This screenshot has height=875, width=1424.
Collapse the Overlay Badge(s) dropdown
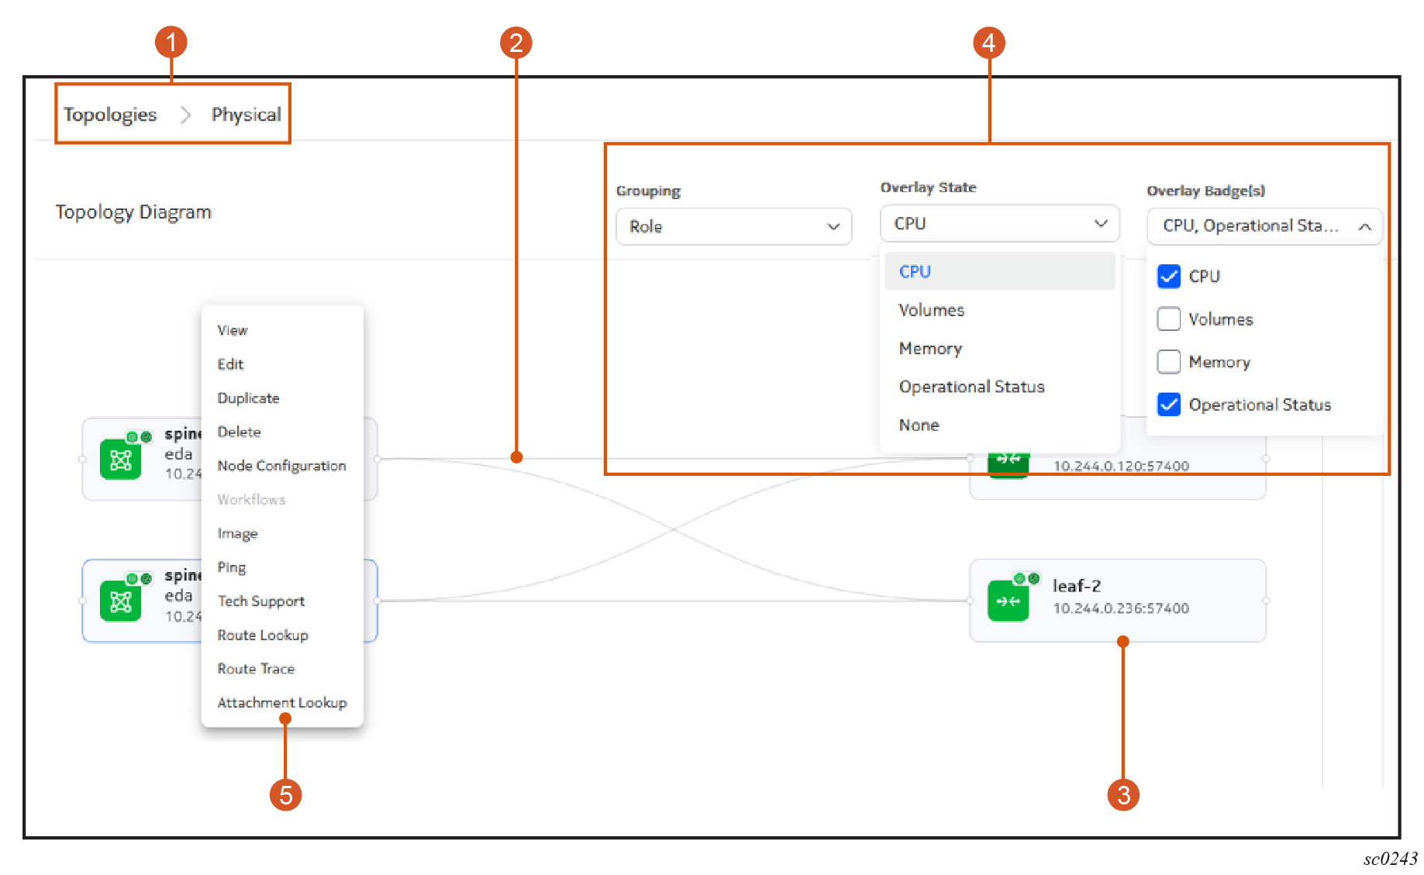(1264, 226)
